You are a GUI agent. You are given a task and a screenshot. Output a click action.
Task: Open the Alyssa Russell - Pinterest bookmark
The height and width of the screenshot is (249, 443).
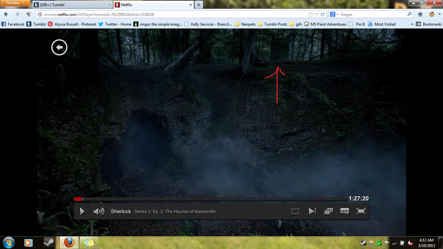[x=72, y=24]
